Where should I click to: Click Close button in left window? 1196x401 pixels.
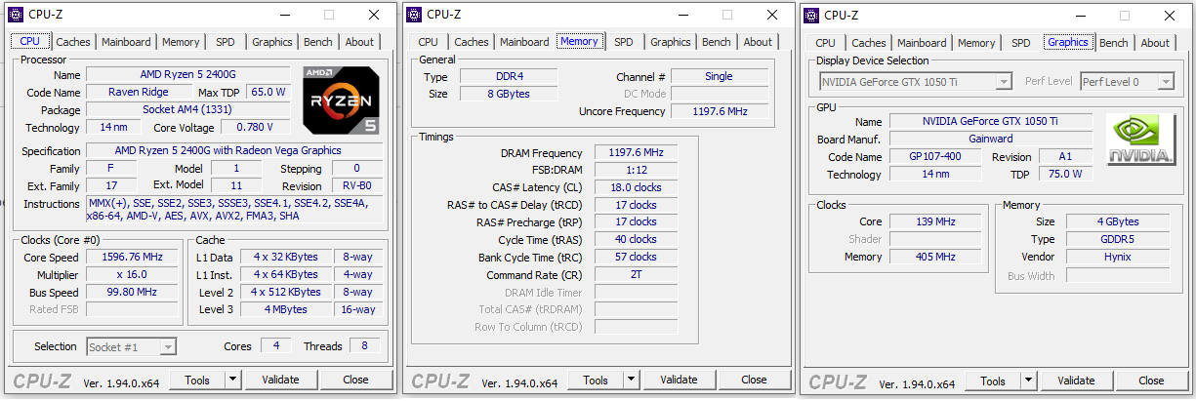pos(356,380)
